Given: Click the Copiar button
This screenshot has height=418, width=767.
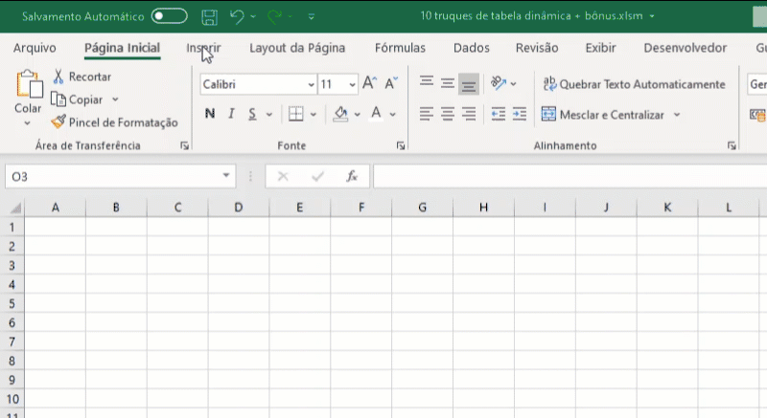Looking at the screenshot, I should (x=78, y=99).
